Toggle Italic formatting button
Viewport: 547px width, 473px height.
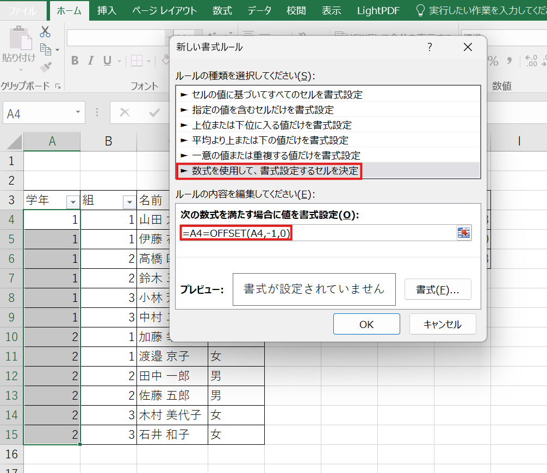coord(91,61)
